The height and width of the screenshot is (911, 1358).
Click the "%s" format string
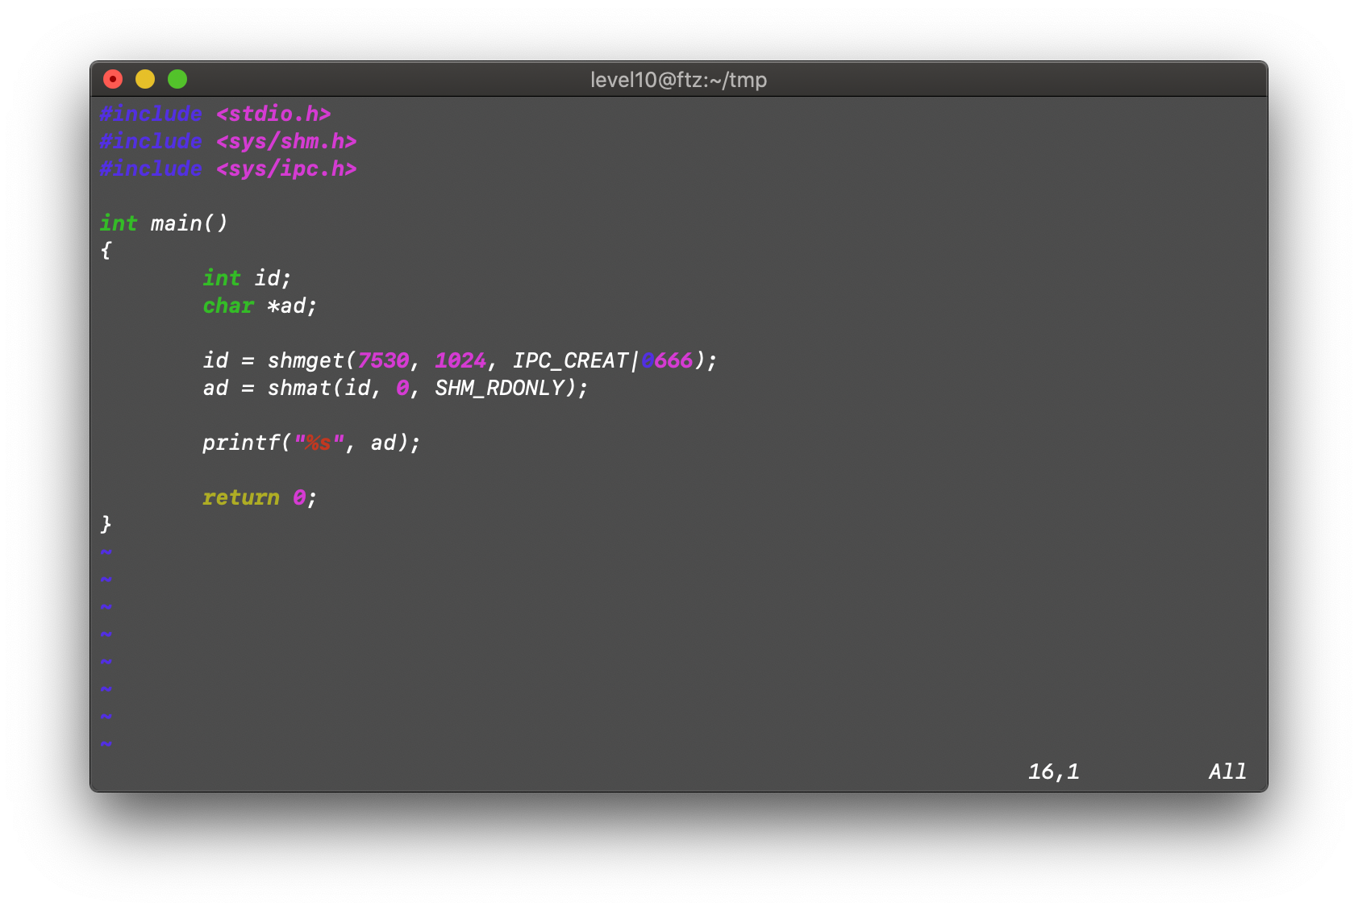(319, 443)
